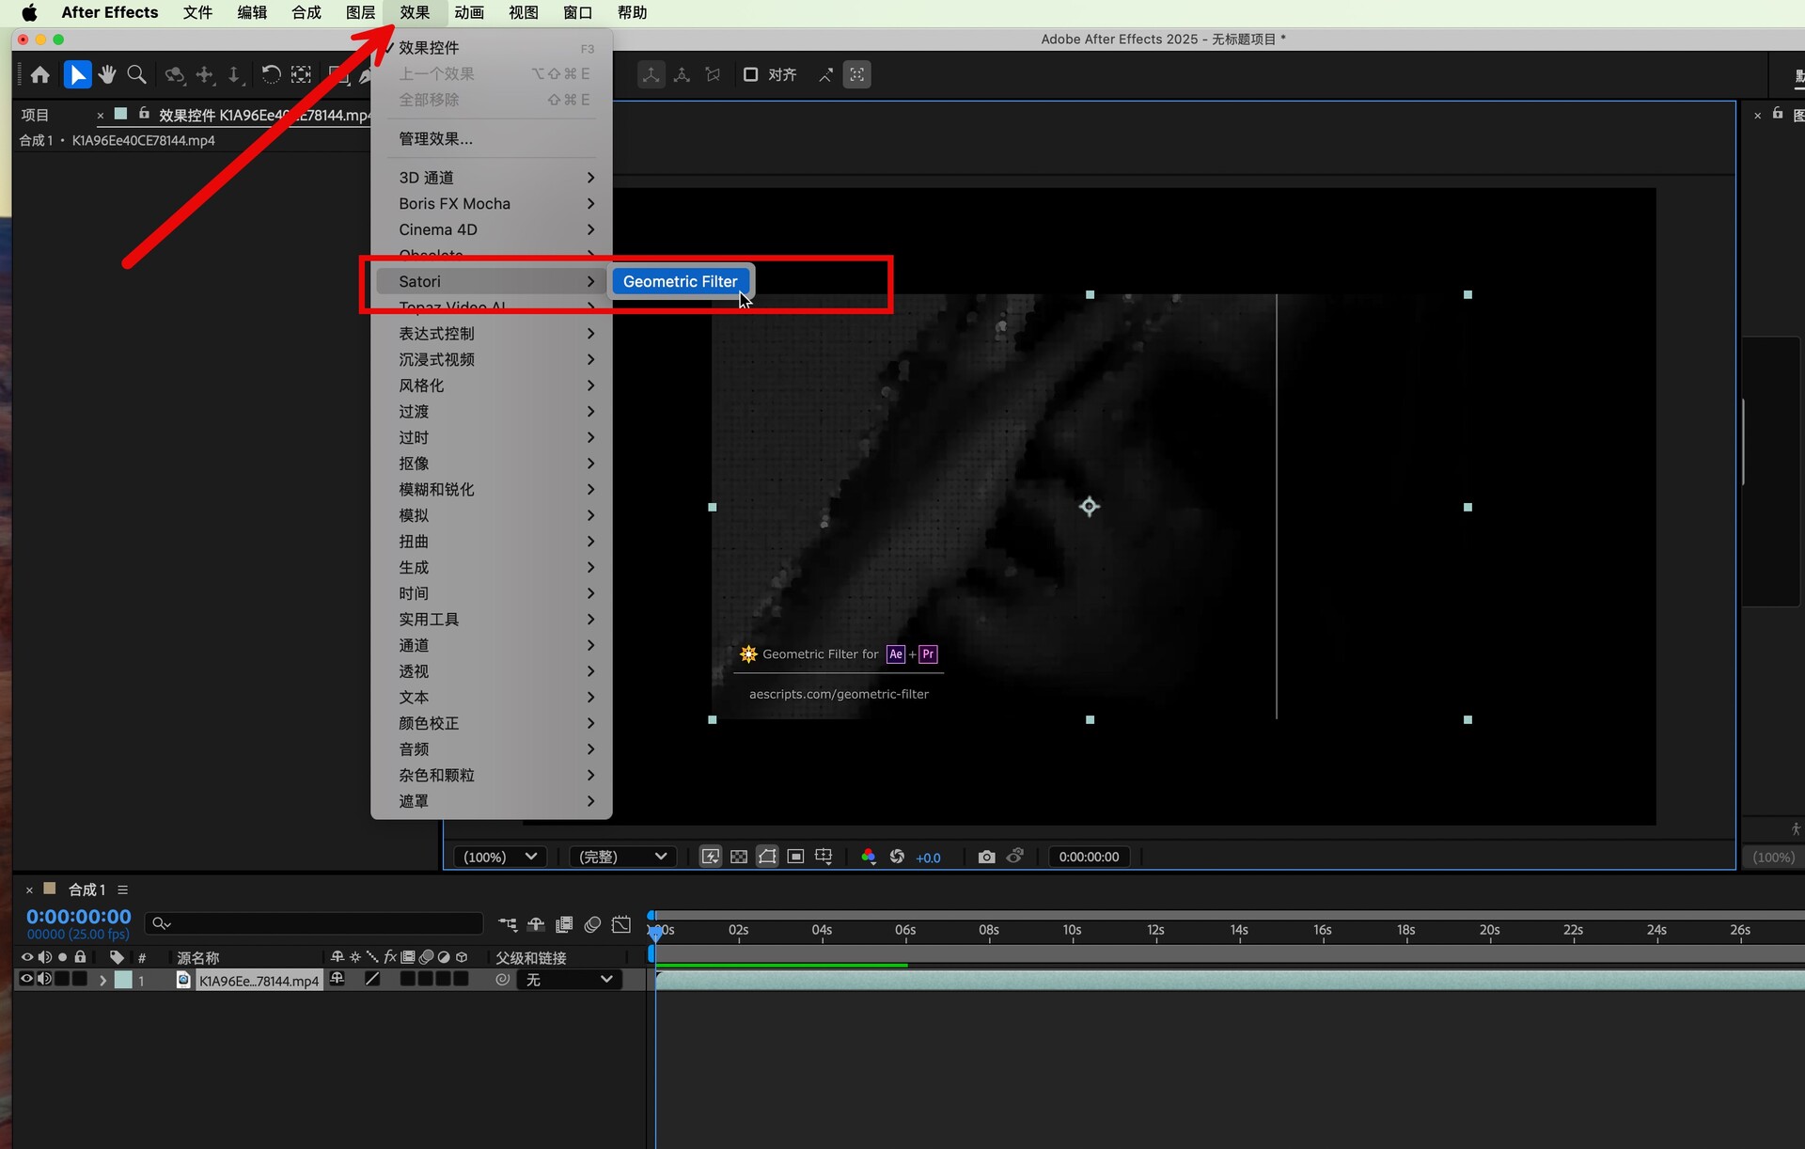The height and width of the screenshot is (1149, 1805).
Task: Open the graph editor icon
Action: click(621, 924)
